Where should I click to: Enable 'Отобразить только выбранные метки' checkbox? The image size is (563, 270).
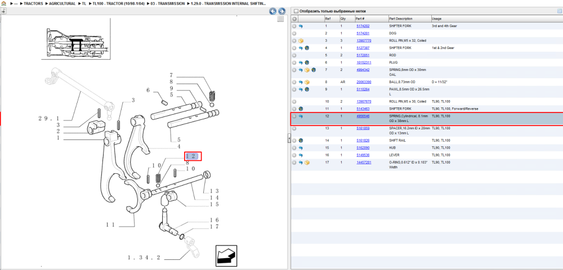(296, 11)
